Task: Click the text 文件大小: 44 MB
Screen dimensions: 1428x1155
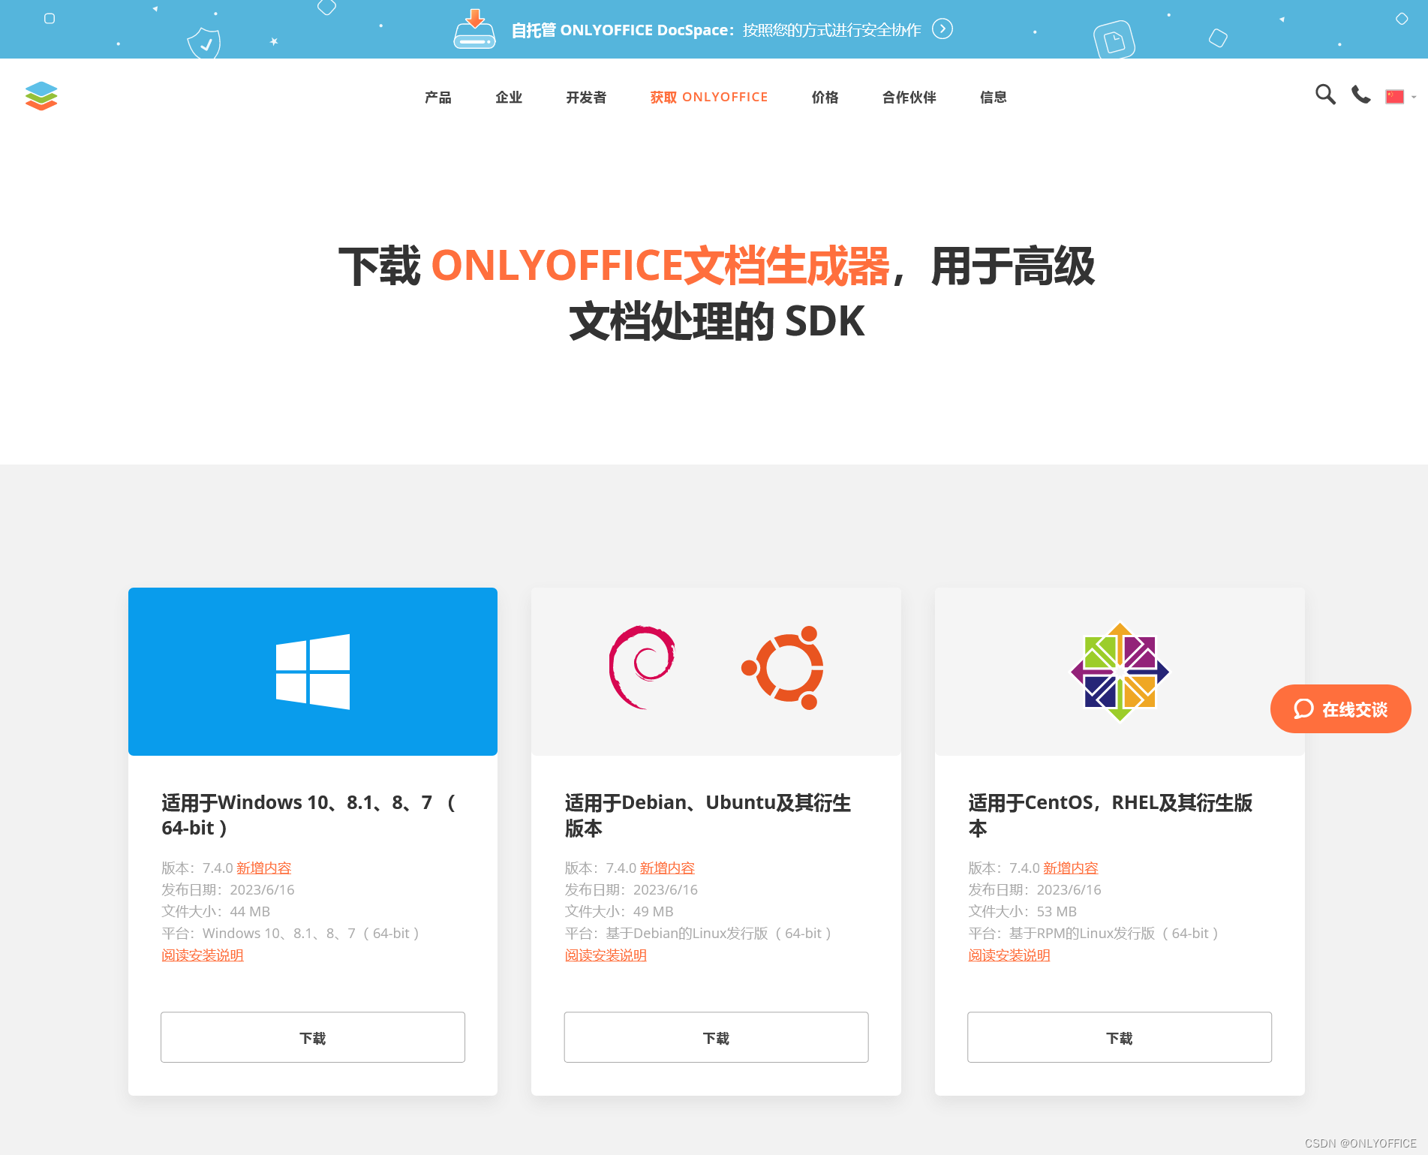Action: (x=215, y=911)
